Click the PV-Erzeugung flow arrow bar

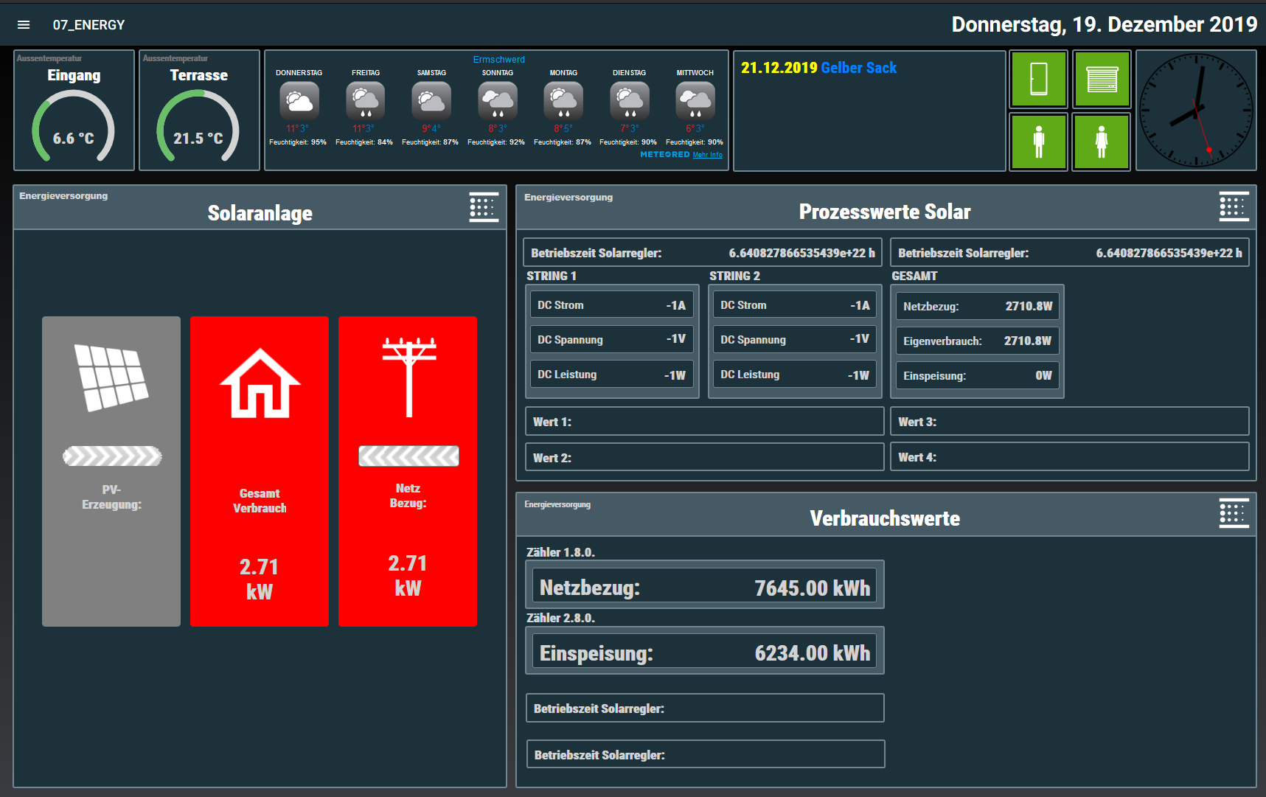pos(112,456)
